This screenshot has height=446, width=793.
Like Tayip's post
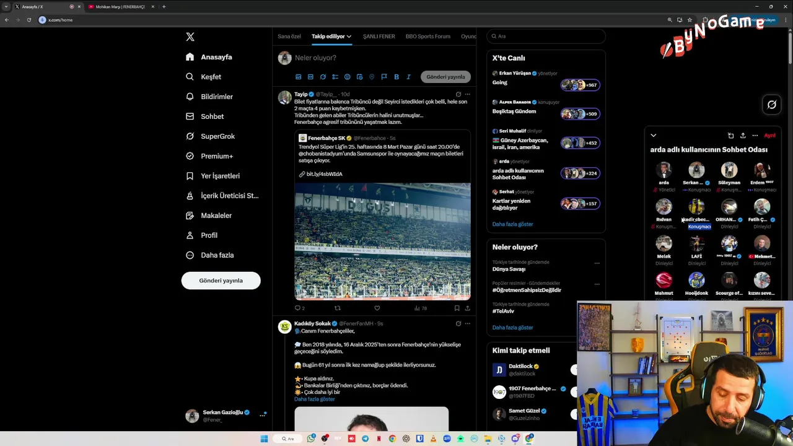click(x=377, y=308)
